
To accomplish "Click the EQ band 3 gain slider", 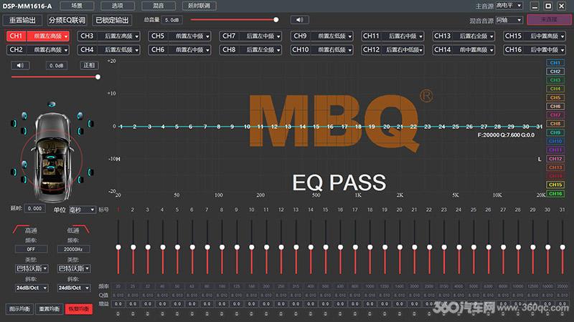I will (148, 247).
